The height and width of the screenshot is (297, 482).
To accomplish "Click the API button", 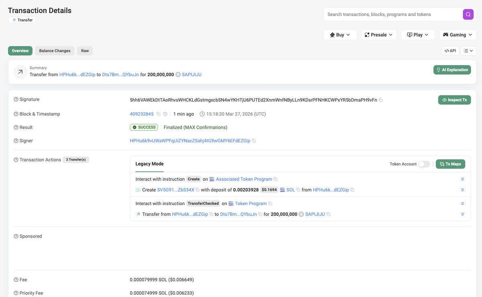I will tap(450, 51).
